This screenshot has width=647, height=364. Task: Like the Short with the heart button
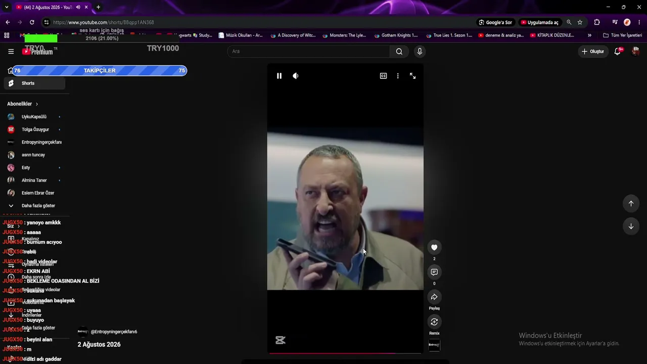click(434, 247)
